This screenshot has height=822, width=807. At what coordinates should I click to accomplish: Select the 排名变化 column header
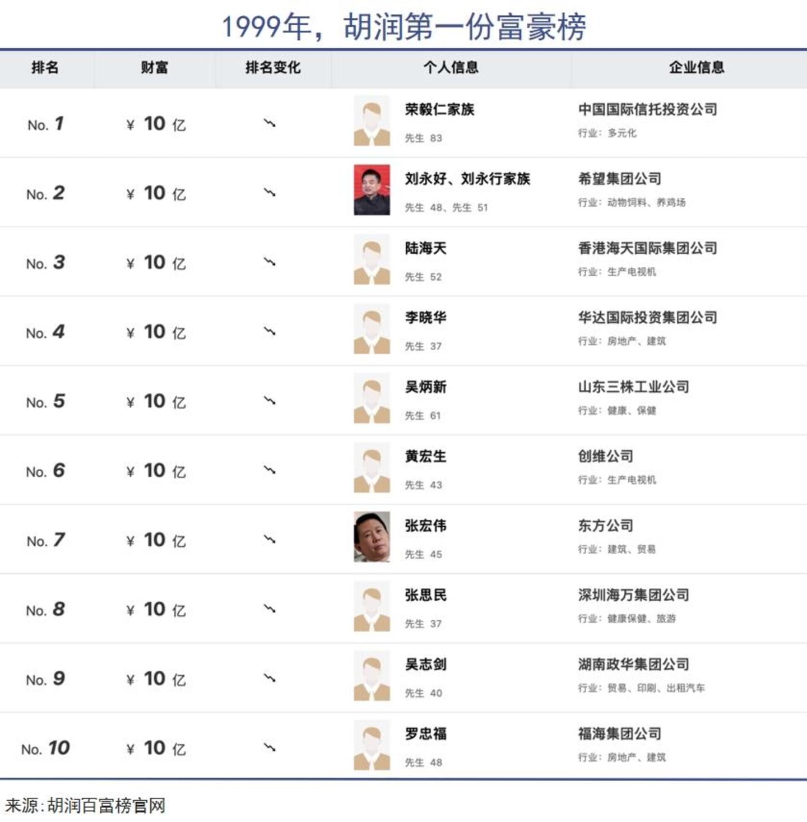[x=273, y=68]
